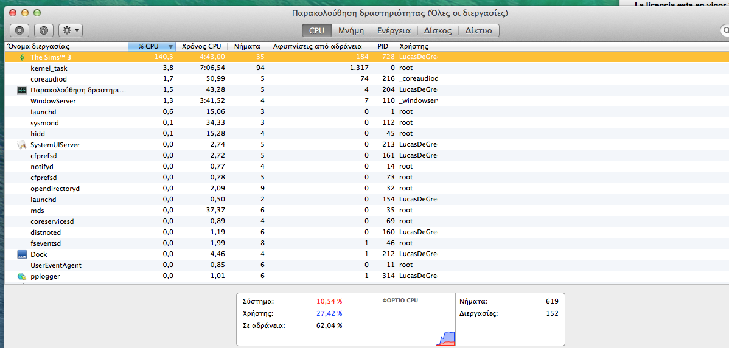Select the pplogger process name
Viewport: 729px width, 348px height.
pos(45,276)
